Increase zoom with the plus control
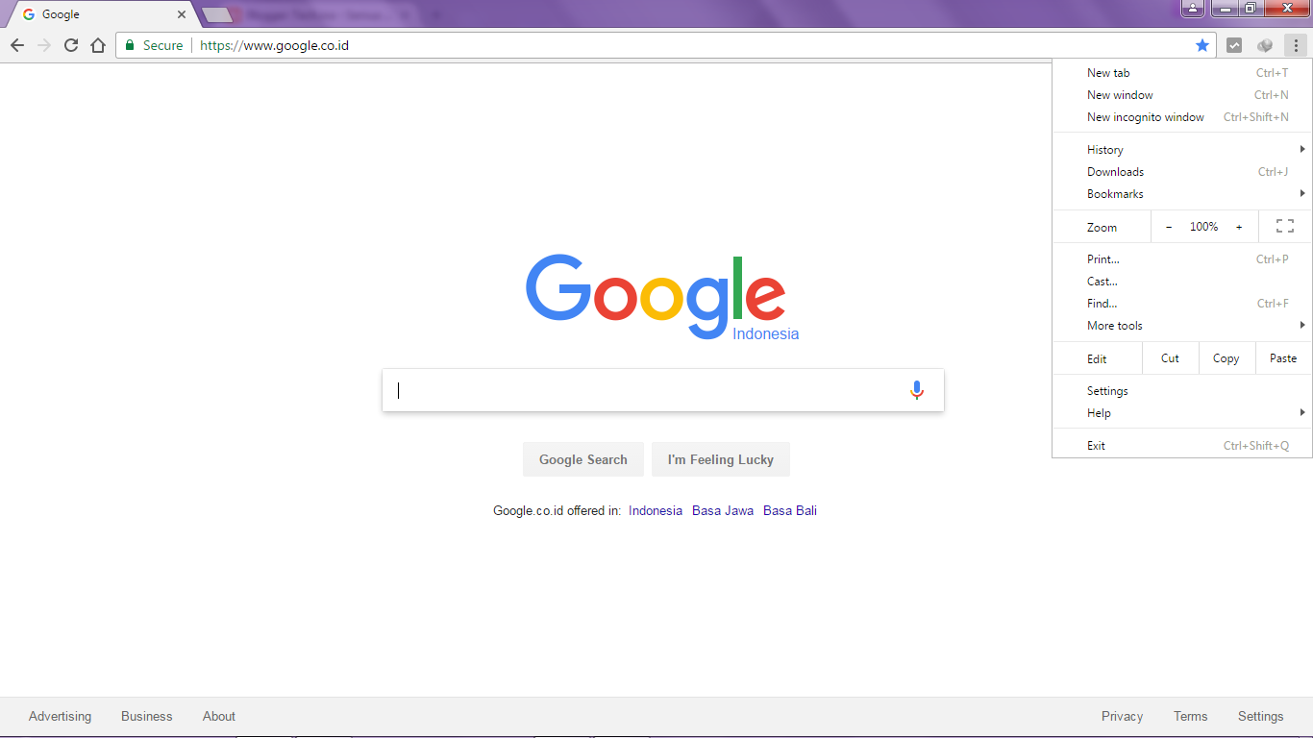The width and height of the screenshot is (1313, 738). coord(1239,226)
